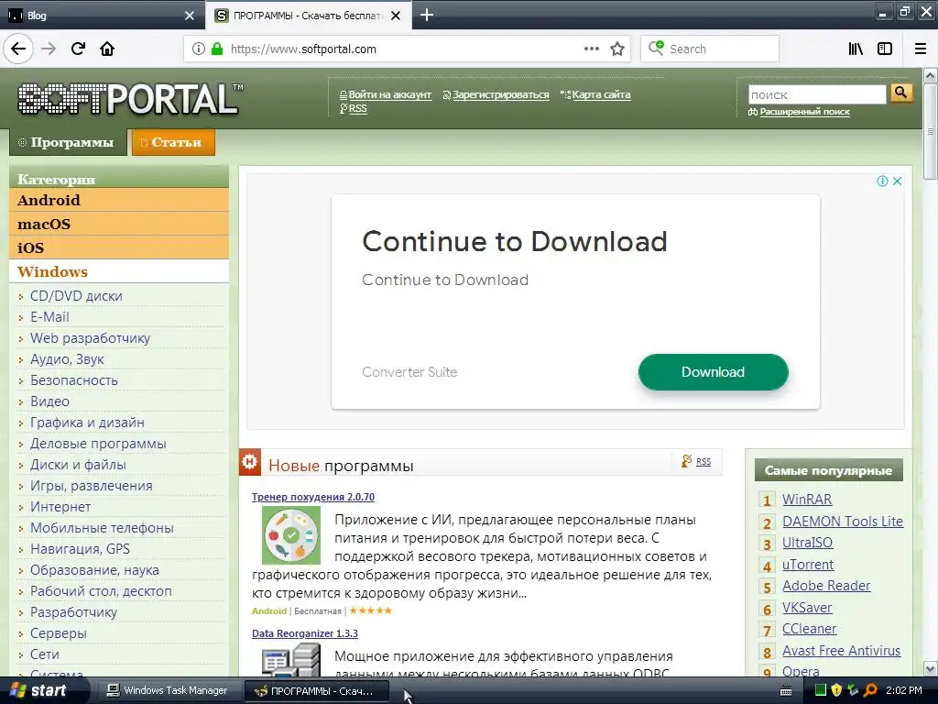The width and height of the screenshot is (938, 704).
Task: Open Web разработчику subcategory
Action: pyautogui.click(x=90, y=338)
